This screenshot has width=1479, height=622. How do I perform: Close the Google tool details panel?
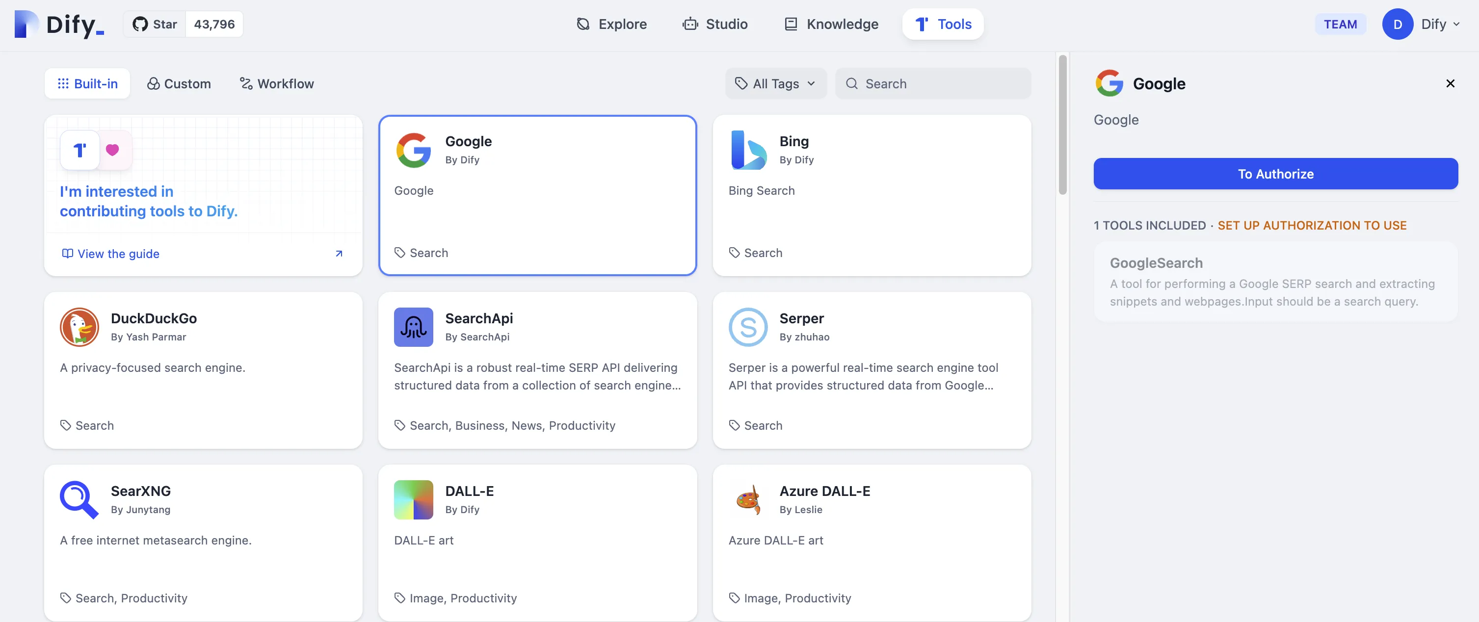[x=1450, y=84]
